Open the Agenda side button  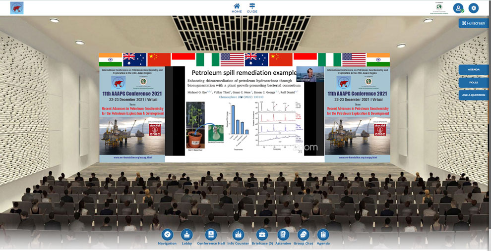(x=474, y=70)
